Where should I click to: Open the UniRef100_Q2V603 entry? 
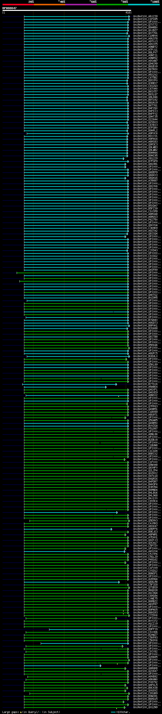(145, 122)
